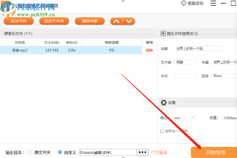The height and width of the screenshot is (158, 237).
Task: Click the empty 年份 year field
Action: [x=185, y=76]
